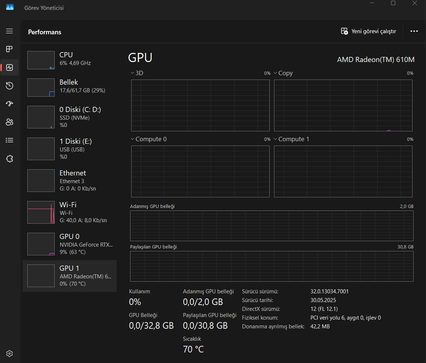Select the Bellek memory item

click(70, 88)
